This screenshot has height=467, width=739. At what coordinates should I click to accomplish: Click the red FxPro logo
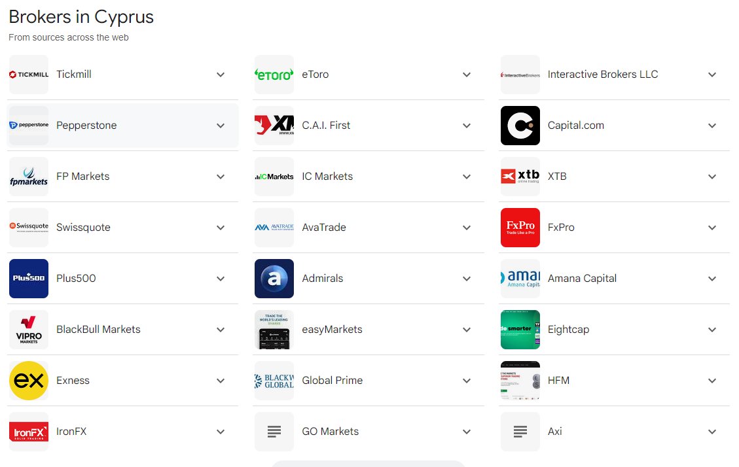[x=520, y=228]
